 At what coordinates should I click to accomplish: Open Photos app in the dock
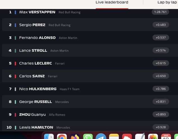[153, 136]
